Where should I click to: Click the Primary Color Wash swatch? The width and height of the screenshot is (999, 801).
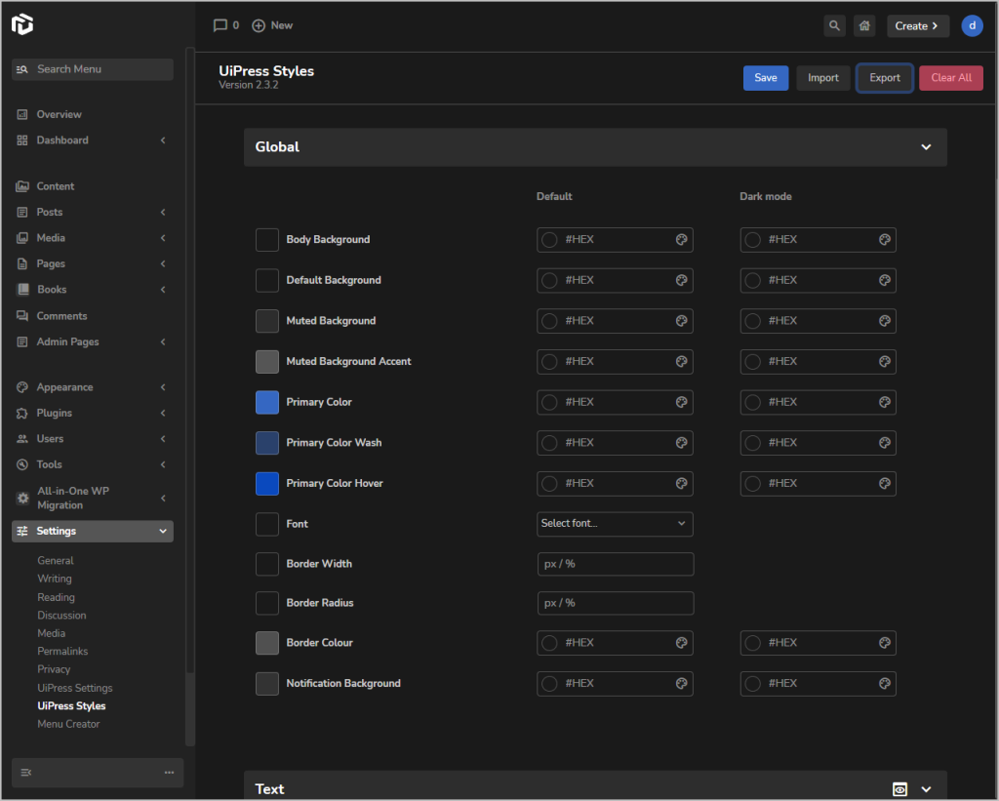pos(267,443)
